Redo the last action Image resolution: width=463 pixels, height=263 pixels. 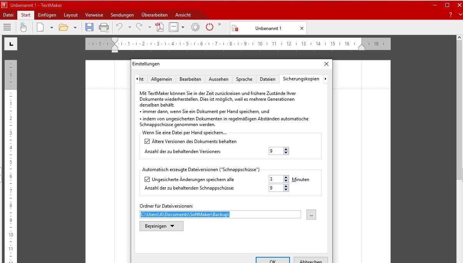click(139, 27)
